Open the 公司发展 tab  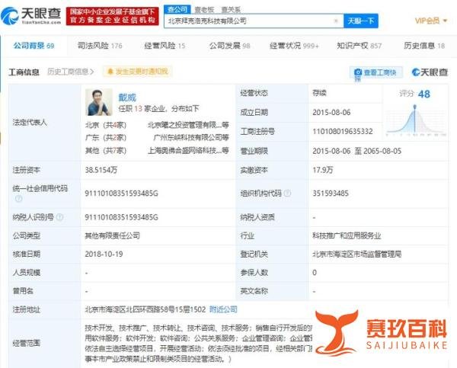[230, 46]
